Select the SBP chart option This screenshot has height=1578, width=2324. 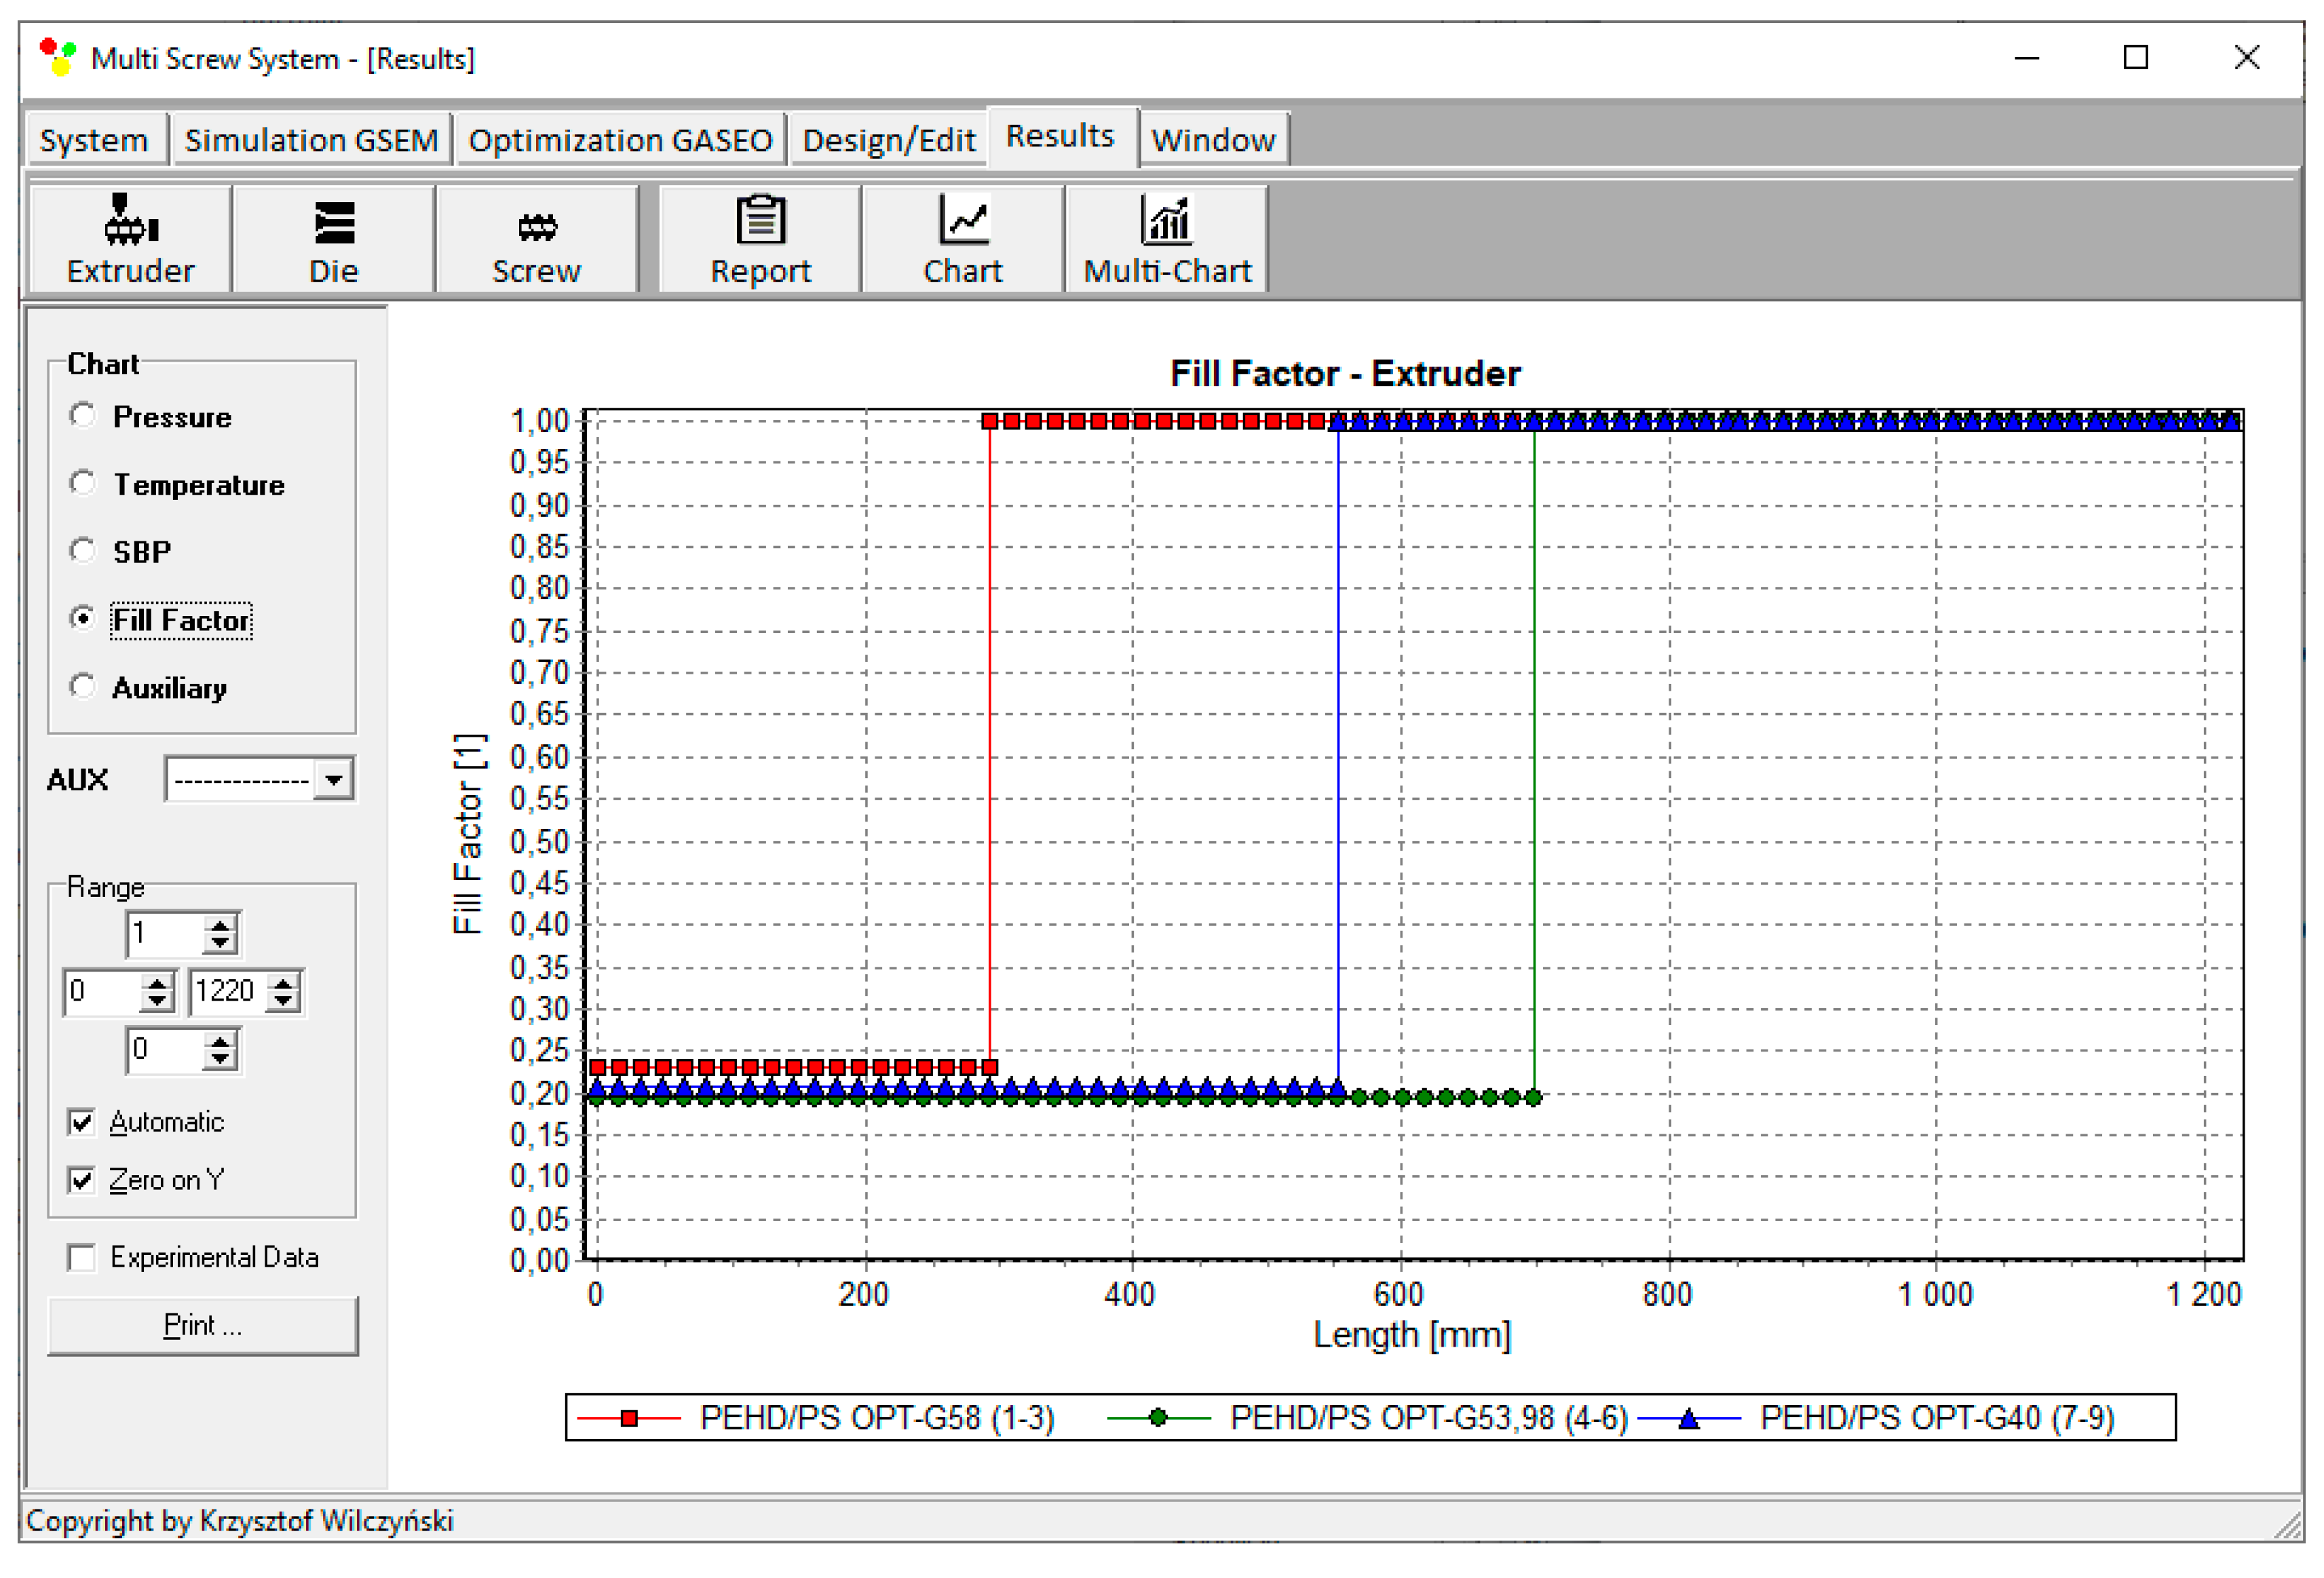coord(82,551)
